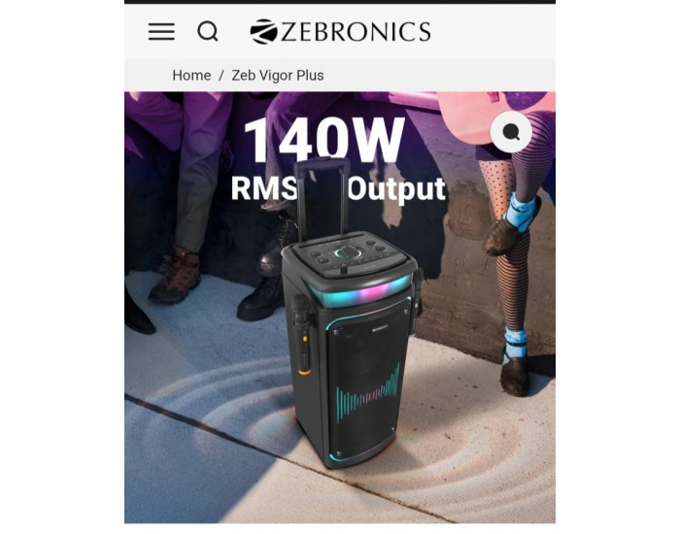Tap the circular zoom image button
The width and height of the screenshot is (680, 534).
[x=511, y=132]
